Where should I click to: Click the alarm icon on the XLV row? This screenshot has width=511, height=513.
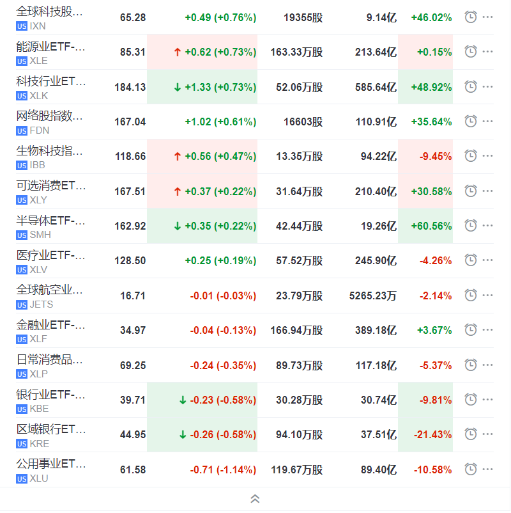[470, 260]
